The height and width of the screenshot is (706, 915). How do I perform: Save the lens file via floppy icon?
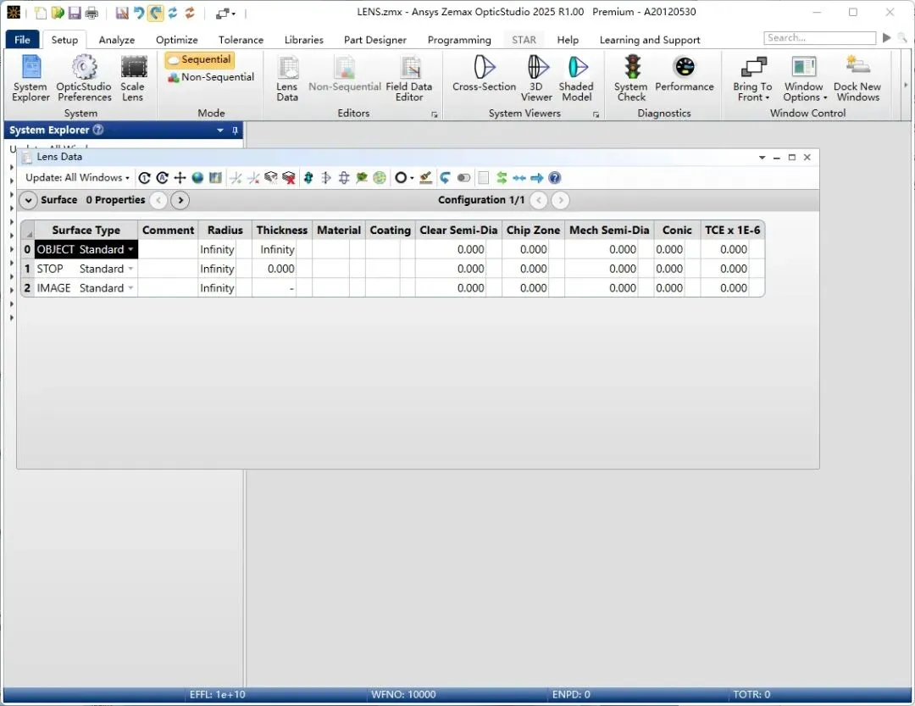pyautogui.click(x=74, y=13)
